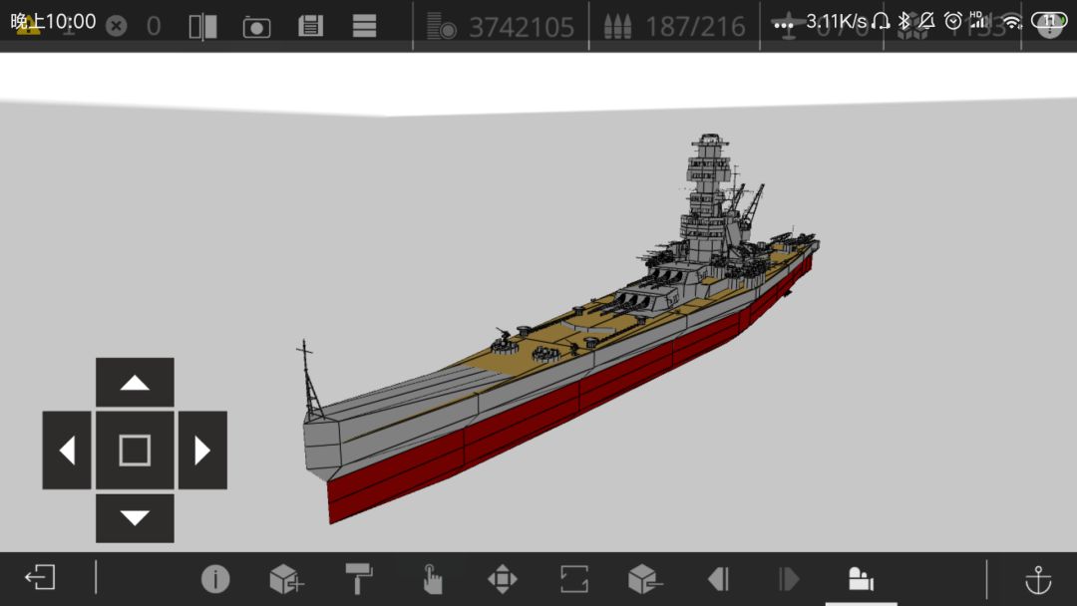This screenshot has width=1077, height=606.
Task: Select the remove block tool
Action: click(645, 579)
